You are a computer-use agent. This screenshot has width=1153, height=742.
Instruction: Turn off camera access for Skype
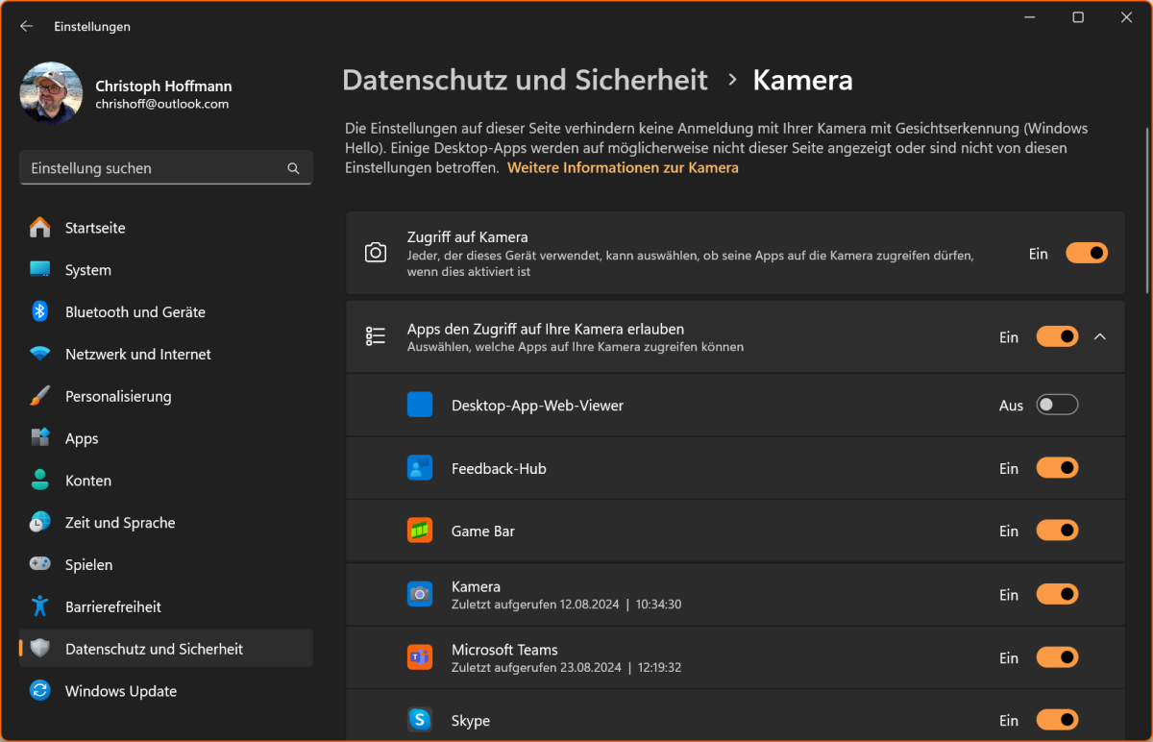click(x=1057, y=719)
